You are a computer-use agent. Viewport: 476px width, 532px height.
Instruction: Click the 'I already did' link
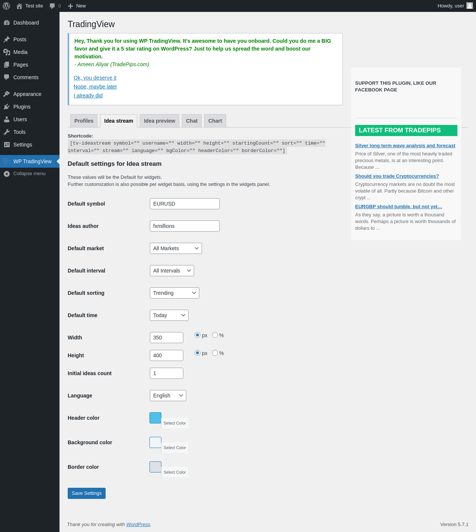tap(88, 96)
